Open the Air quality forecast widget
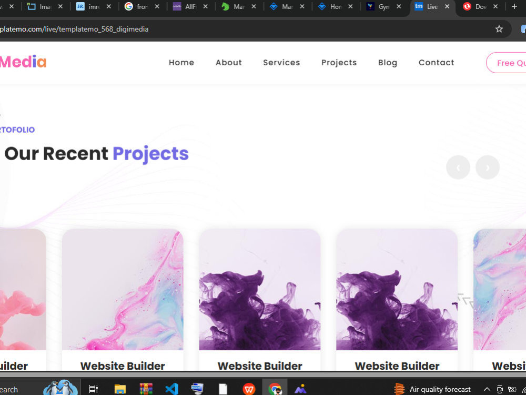 [432, 389]
